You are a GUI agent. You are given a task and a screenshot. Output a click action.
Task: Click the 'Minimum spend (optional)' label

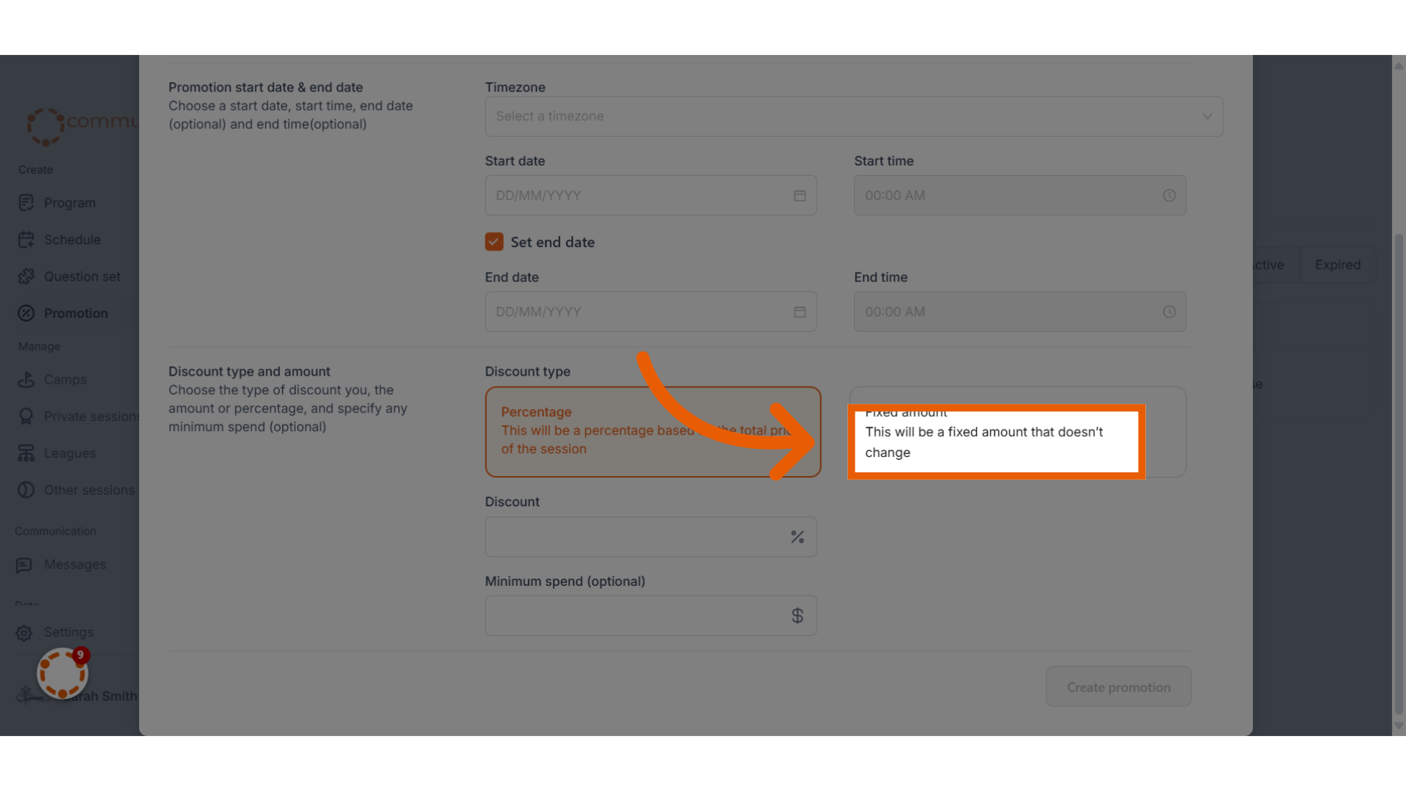tap(565, 582)
